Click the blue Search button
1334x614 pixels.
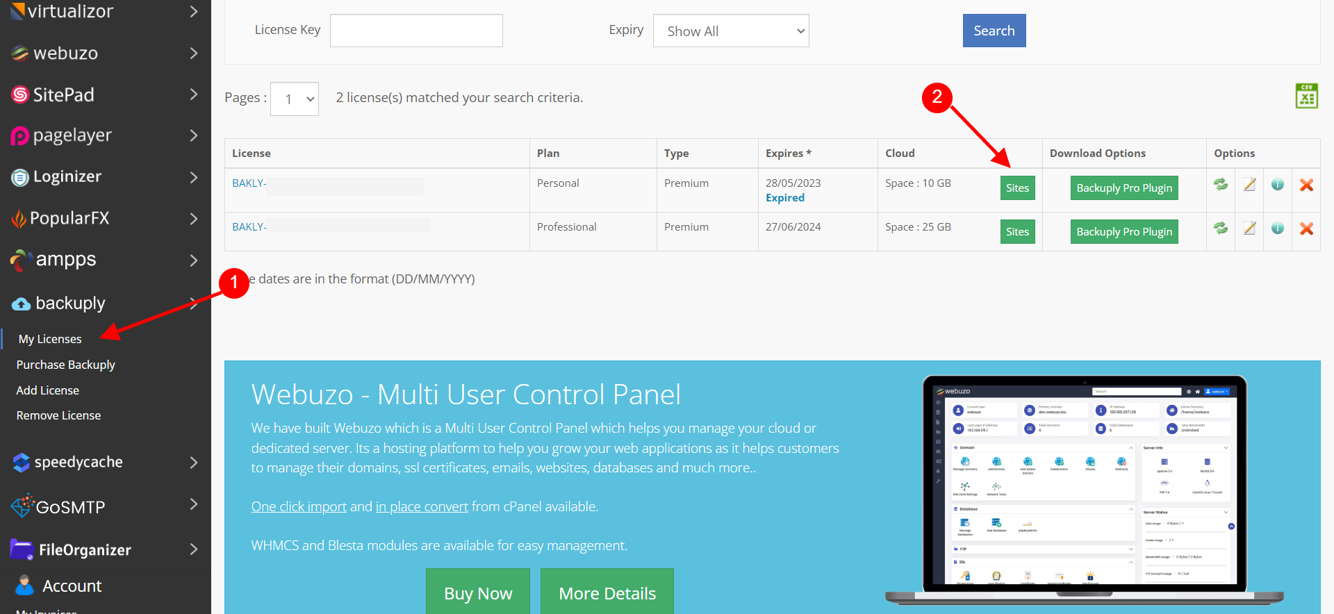coord(994,31)
